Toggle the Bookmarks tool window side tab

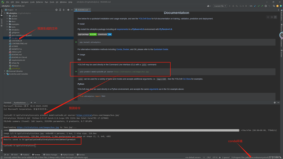(2, 146)
